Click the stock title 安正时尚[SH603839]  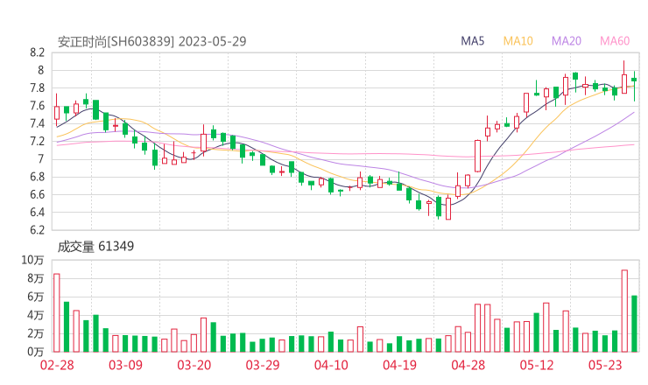click(116, 41)
